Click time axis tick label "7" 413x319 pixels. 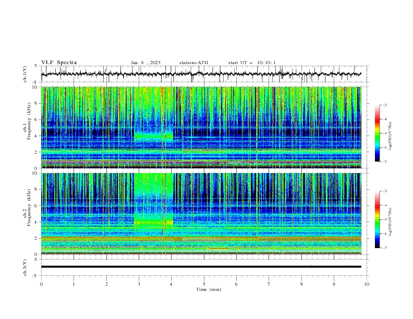point(269,284)
